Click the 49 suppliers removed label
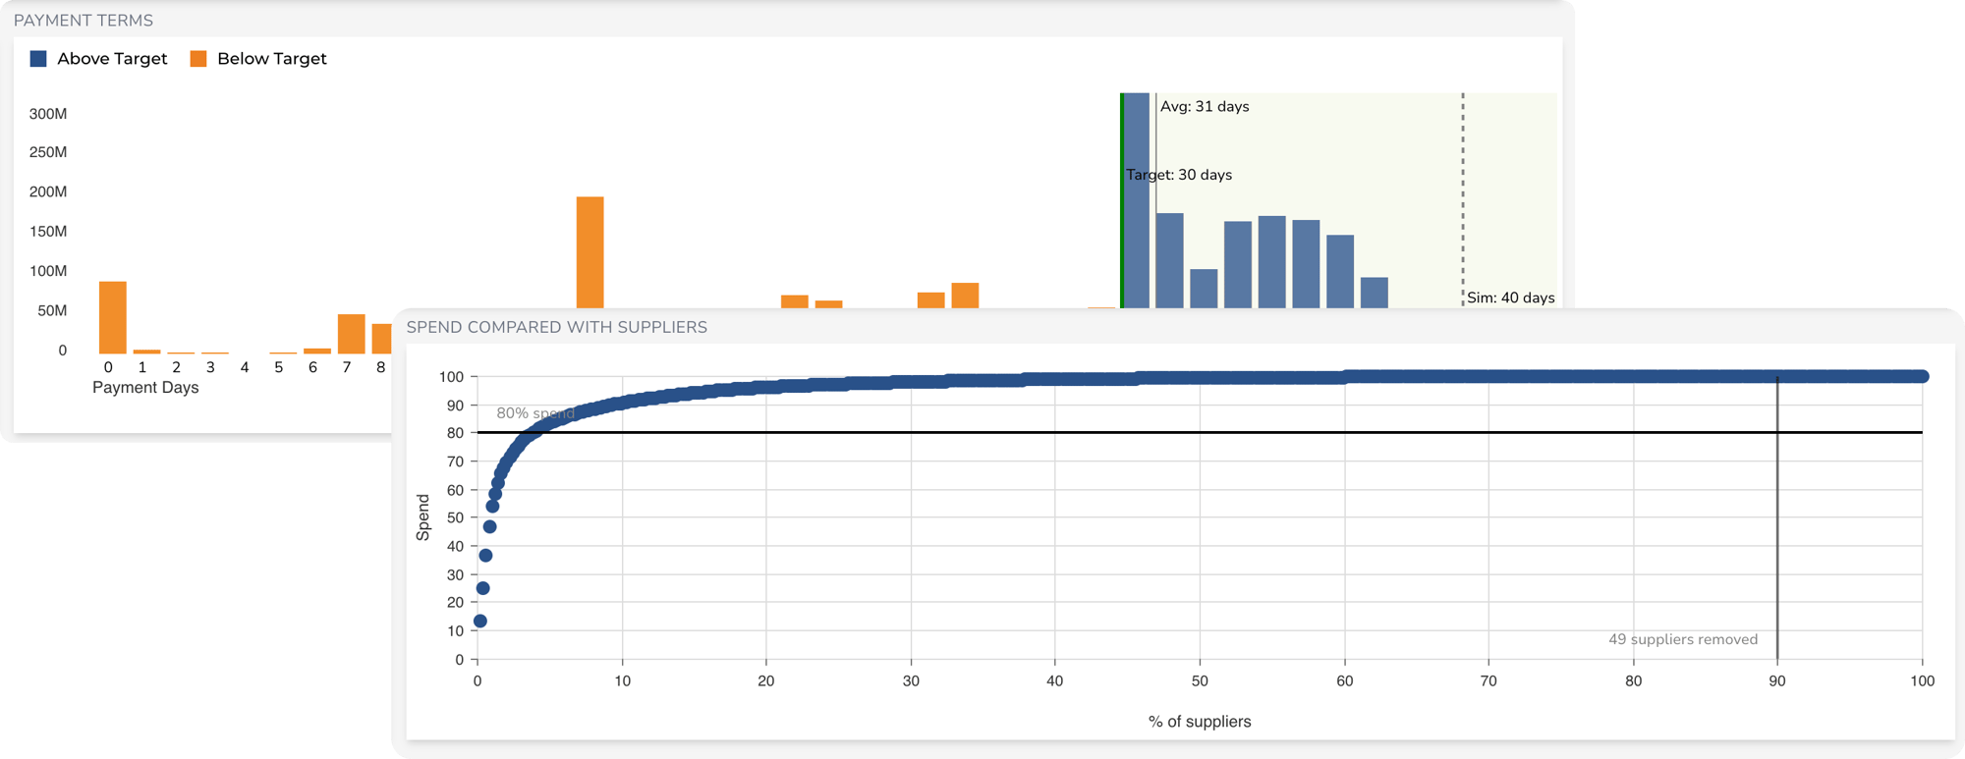 pos(1683,639)
